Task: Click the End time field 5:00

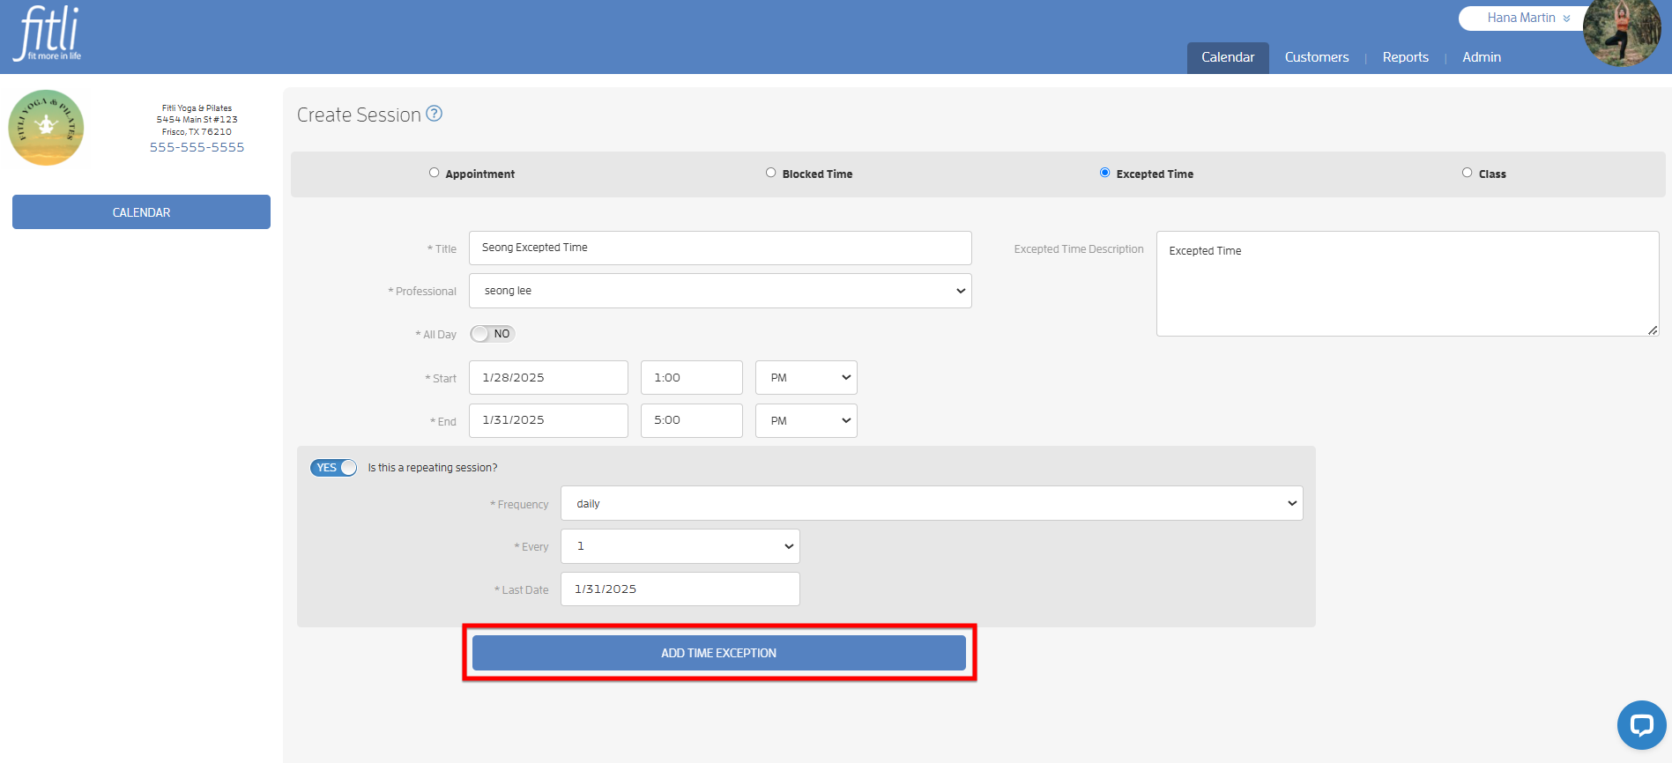Action: 692,420
